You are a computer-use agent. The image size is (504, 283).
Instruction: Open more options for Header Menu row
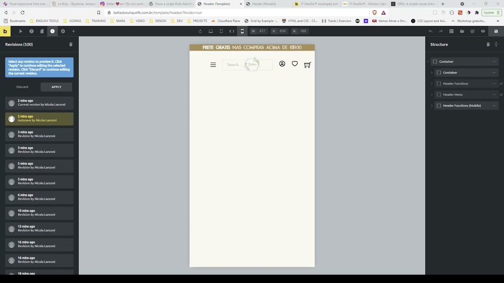[494, 95]
